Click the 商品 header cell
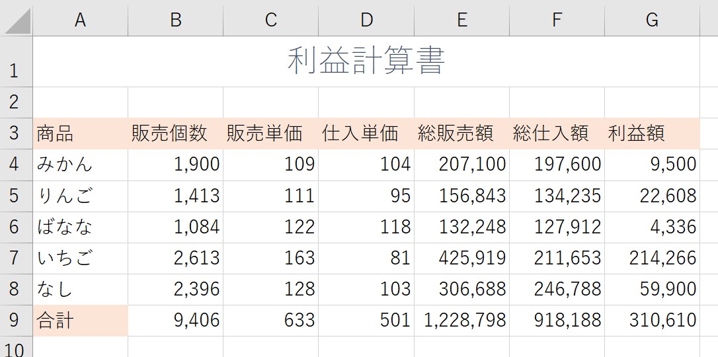718x357 pixels. point(81,134)
